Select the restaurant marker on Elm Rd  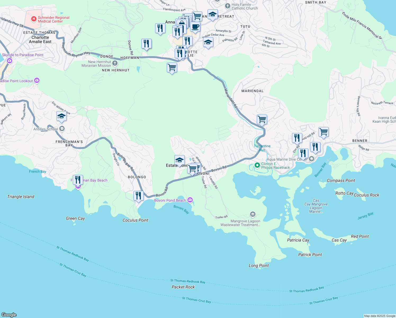(x=296, y=138)
